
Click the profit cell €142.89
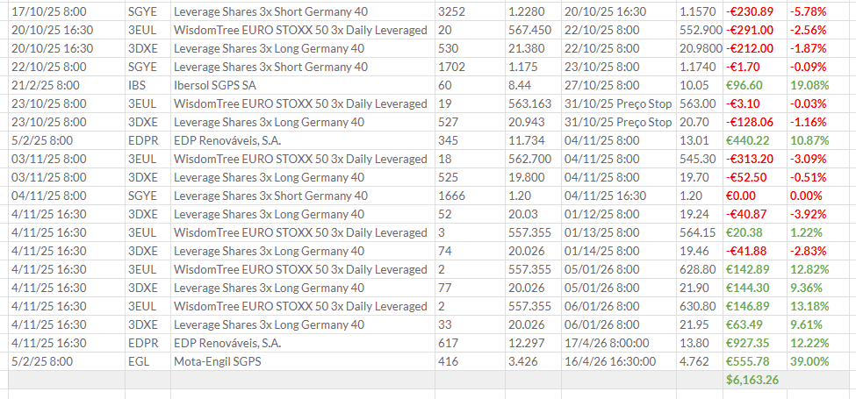tap(755, 269)
